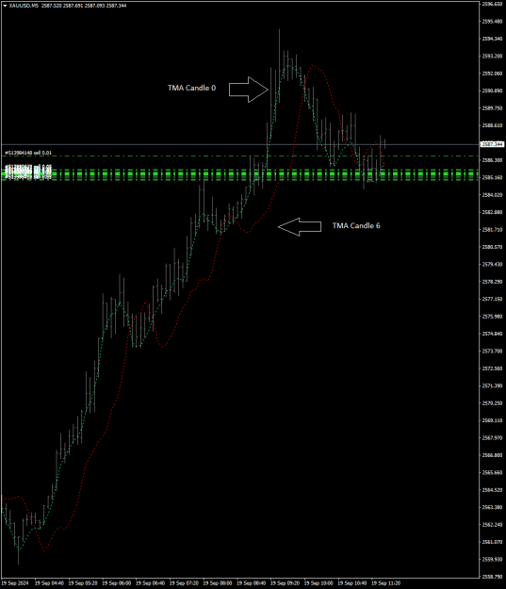Click the 2579.430 price axis label

tap(493, 264)
